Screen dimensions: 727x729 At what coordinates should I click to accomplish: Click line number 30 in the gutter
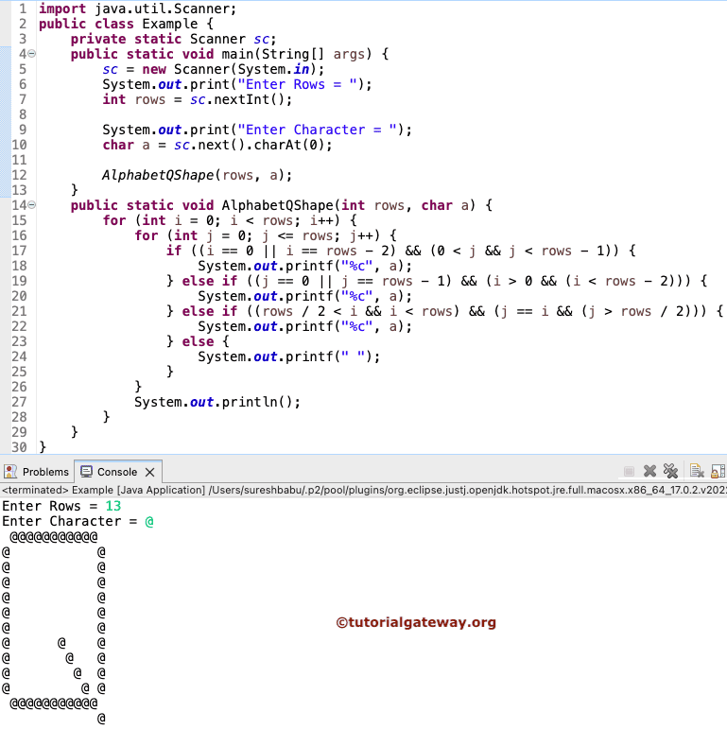point(19,447)
